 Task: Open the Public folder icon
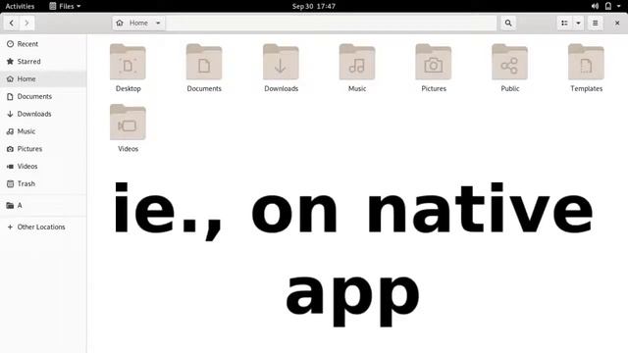pyautogui.click(x=509, y=62)
